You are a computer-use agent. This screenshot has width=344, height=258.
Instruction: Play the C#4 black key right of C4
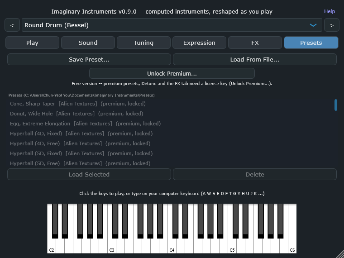176,220
